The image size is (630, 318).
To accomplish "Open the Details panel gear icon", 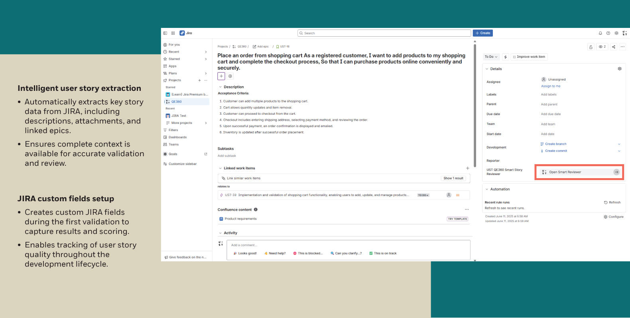I will (x=620, y=69).
